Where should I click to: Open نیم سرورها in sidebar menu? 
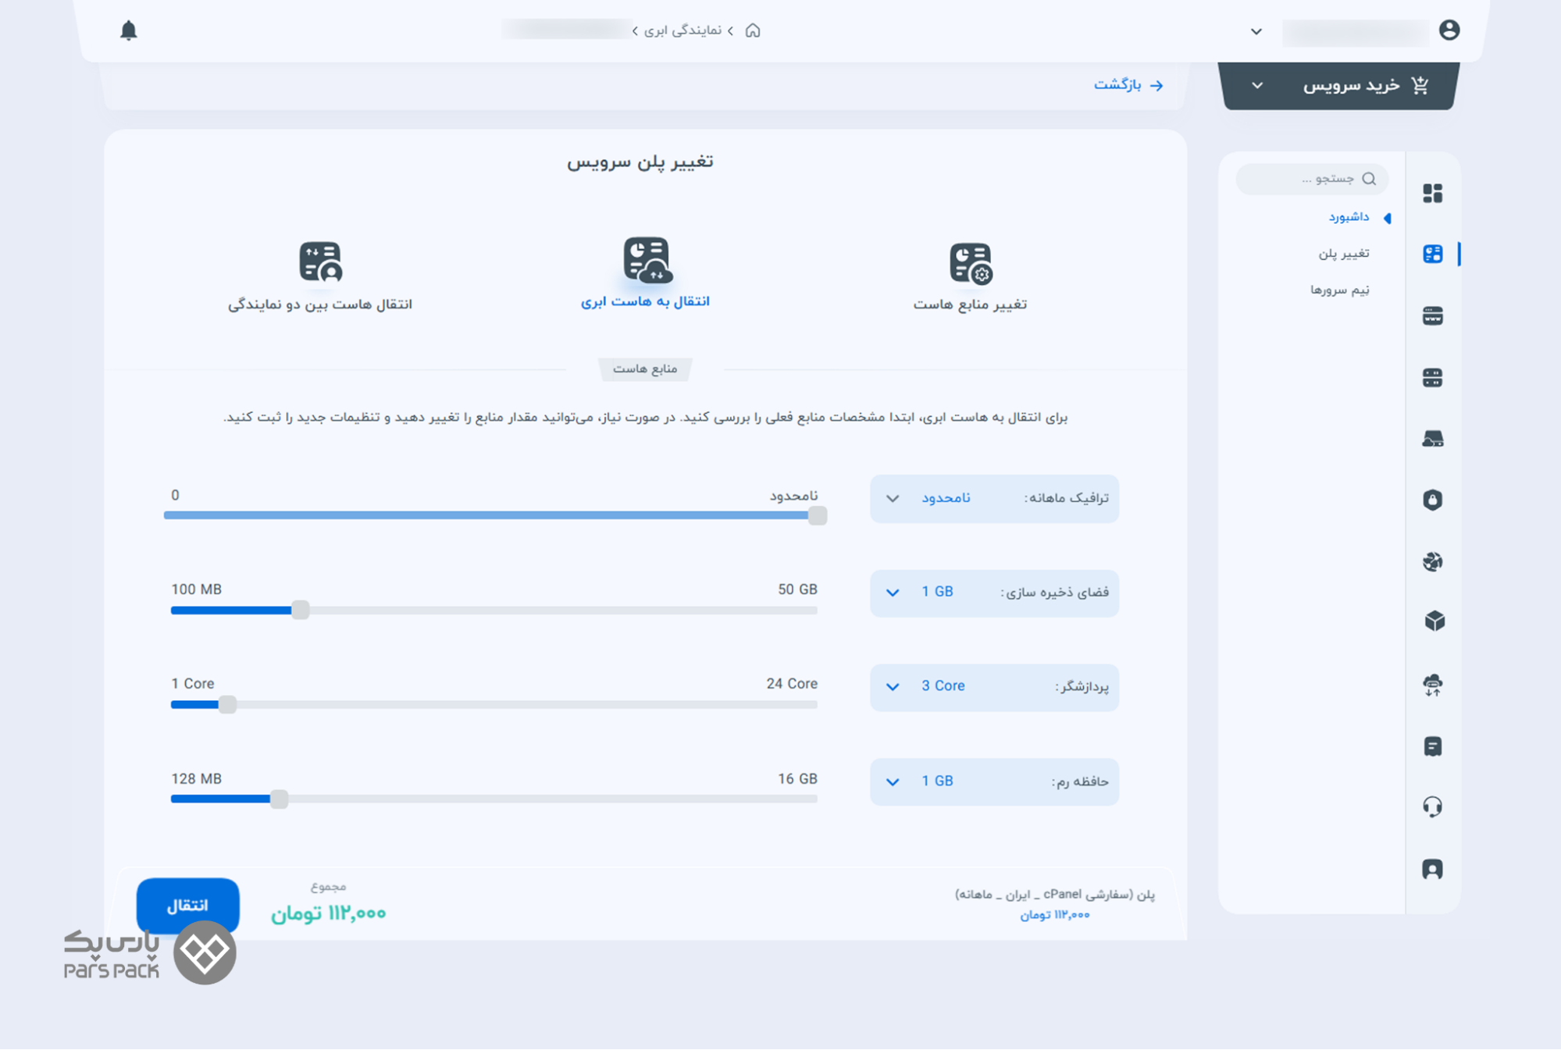tap(1339, 290)
